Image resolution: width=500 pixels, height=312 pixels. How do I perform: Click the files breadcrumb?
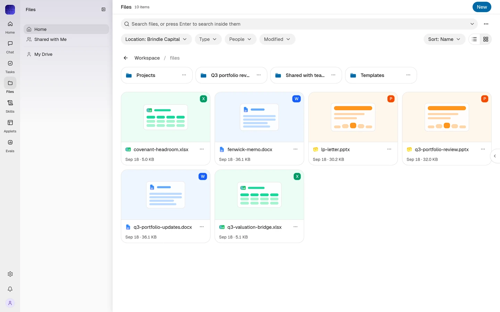pos(175,58)
